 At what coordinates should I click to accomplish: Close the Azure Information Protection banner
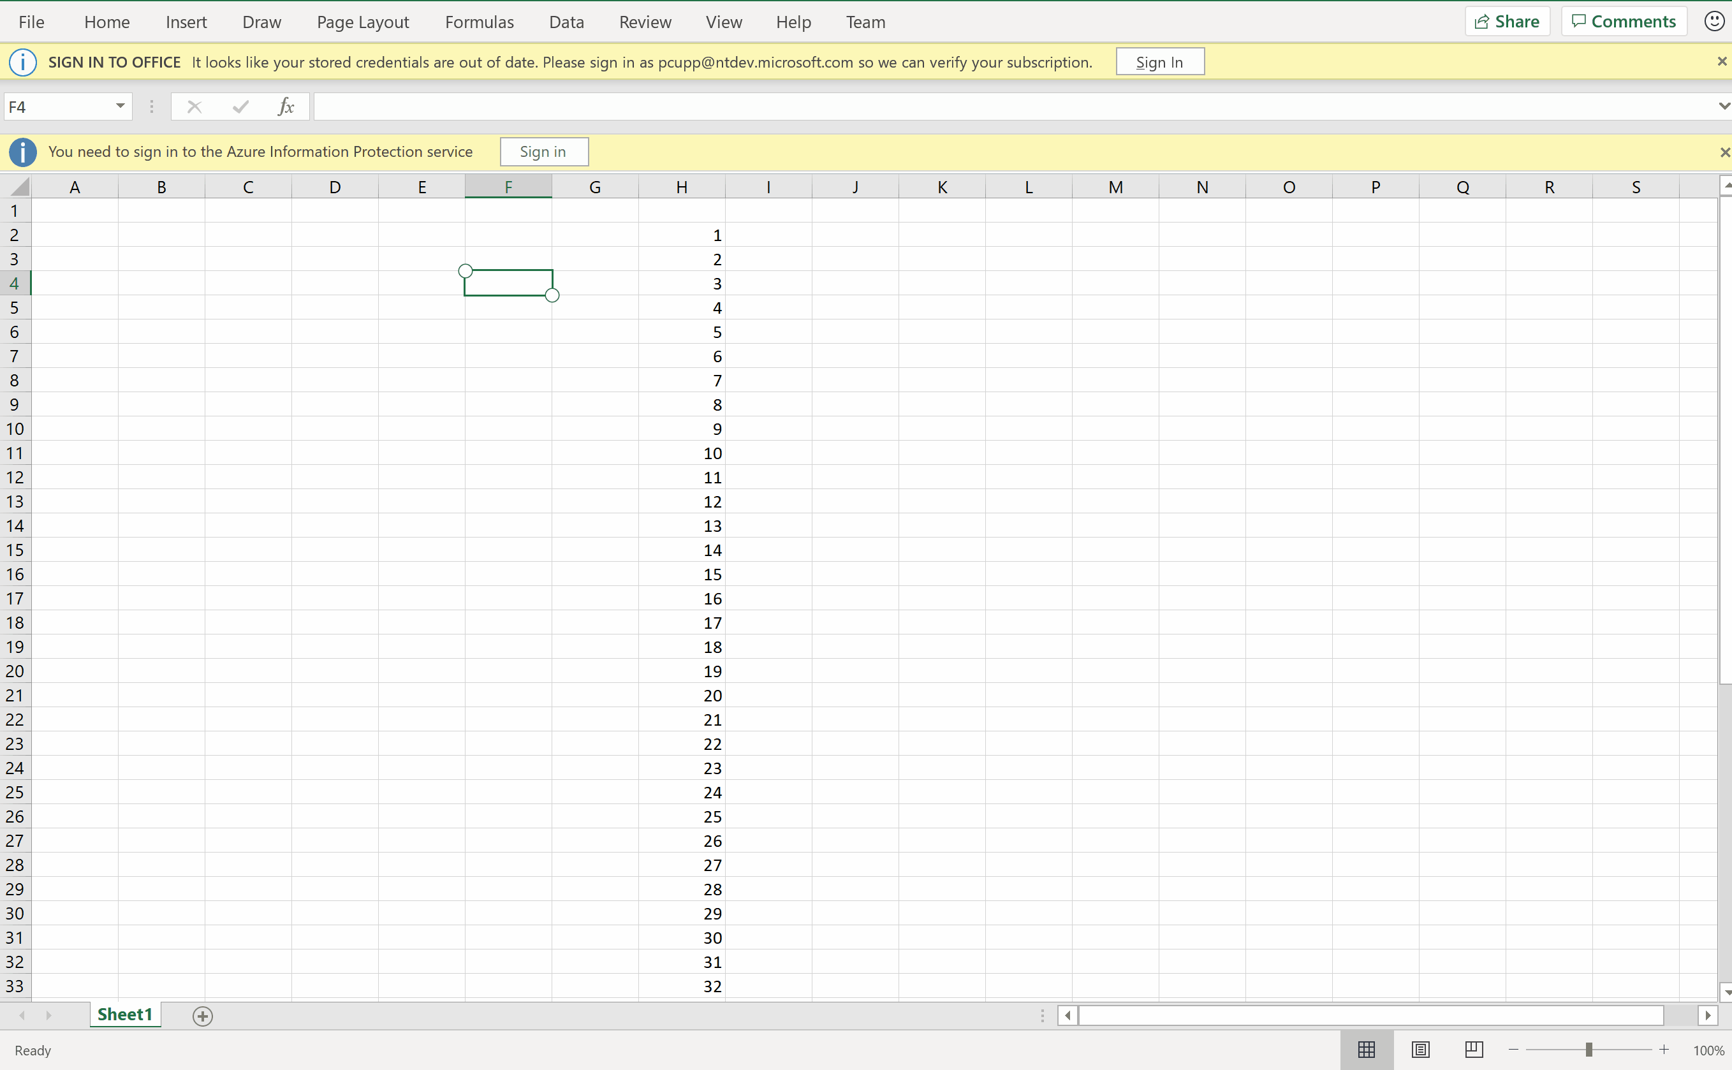point(1724,152)
